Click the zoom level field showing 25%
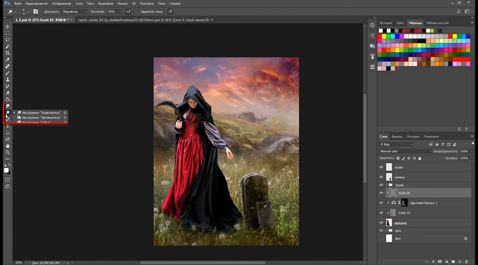Screen dimensions: 478x265 [x=19, y=262]
